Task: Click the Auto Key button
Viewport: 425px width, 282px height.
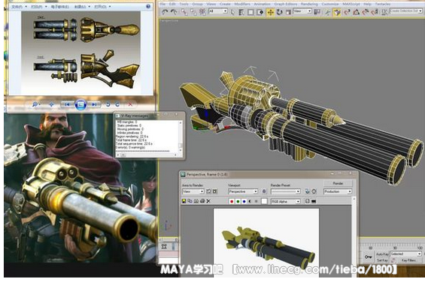Action: point(382,254)
